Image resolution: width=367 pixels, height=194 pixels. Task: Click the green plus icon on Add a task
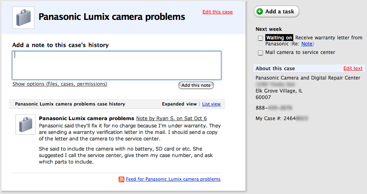(260, 11)
